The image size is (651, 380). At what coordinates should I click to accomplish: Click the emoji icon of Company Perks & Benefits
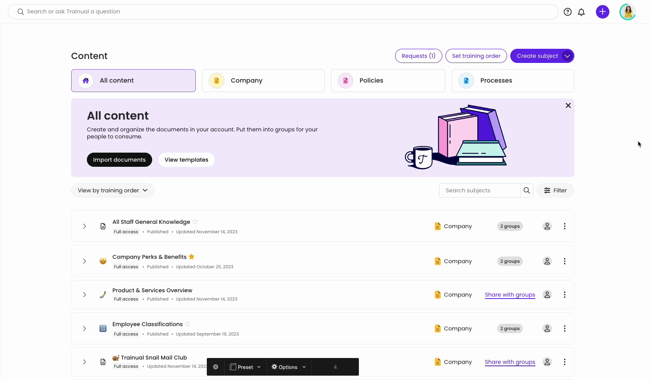(103, 261)
